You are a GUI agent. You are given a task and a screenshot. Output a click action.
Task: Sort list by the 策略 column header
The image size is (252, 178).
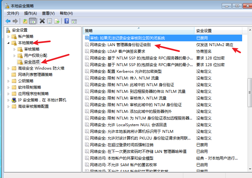coord(138,31)
